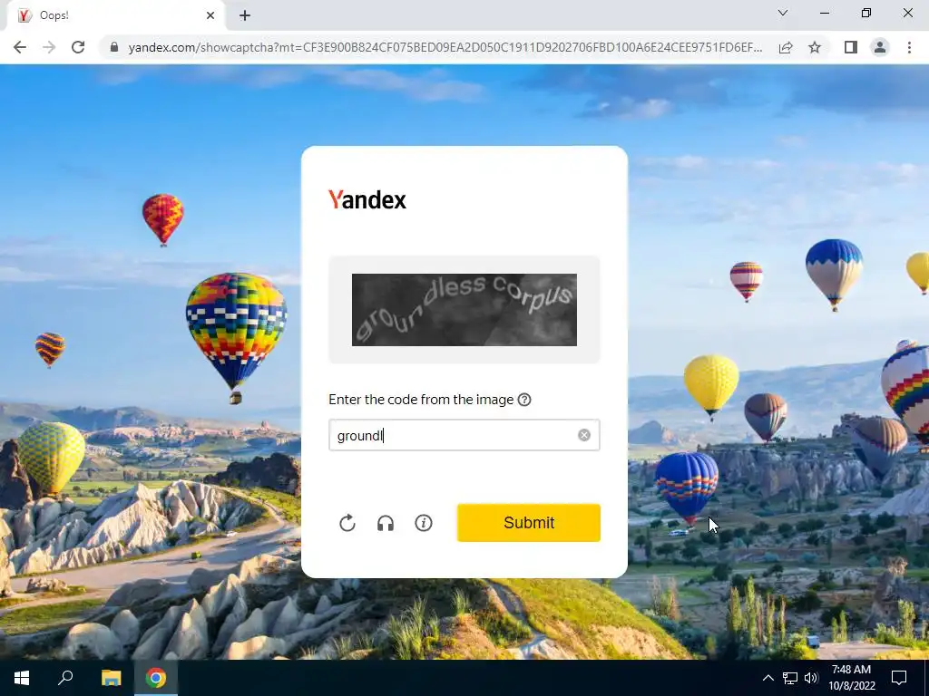The height and width of the screenshot is (696, 929).
Task: Show hidden system tray icons
Action: [x=768, y=678]
